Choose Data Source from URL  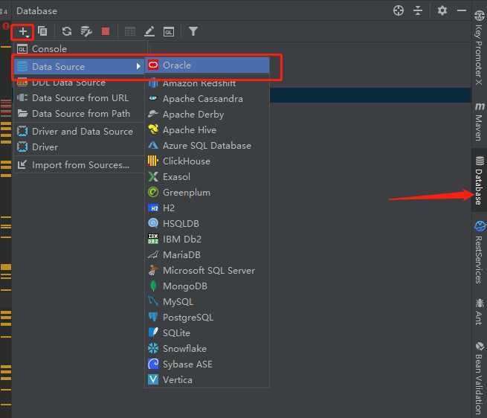click(x=80, y=98)
